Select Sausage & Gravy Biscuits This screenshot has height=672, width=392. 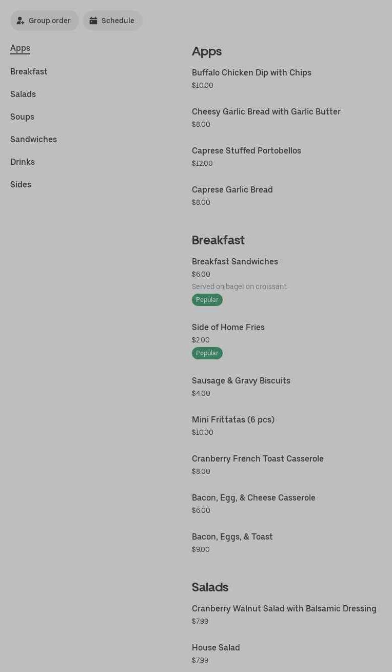241,381
